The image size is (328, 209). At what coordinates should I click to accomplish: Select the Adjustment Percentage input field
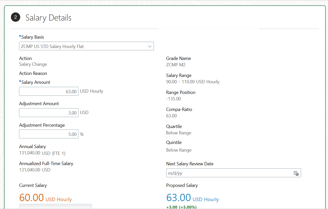(x=49, y=134)
